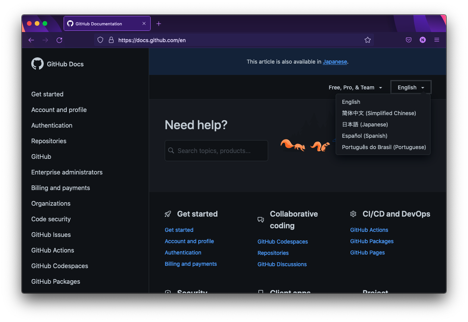This screenshot has height=322, width=468.
Task: Choose English from the language menu
Action: [351, 102]
